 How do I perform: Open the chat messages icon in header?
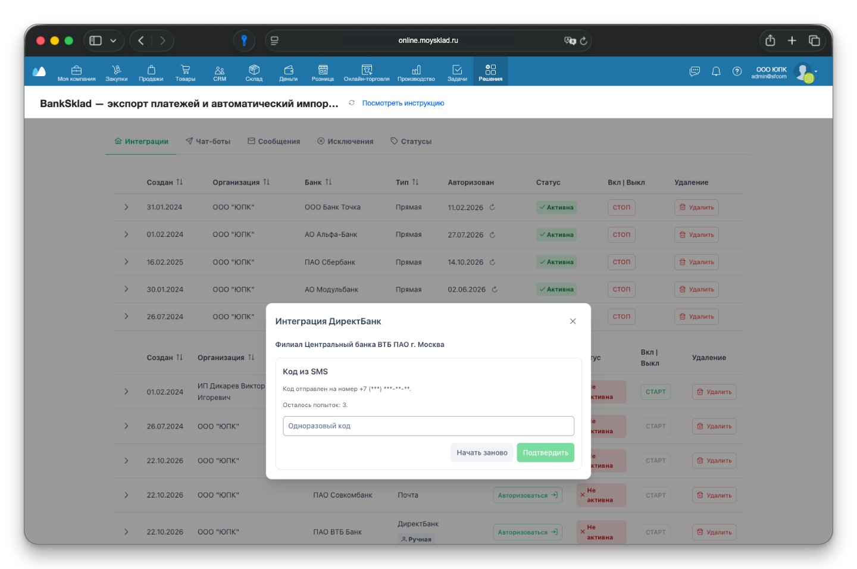click(x=695, y=71)
